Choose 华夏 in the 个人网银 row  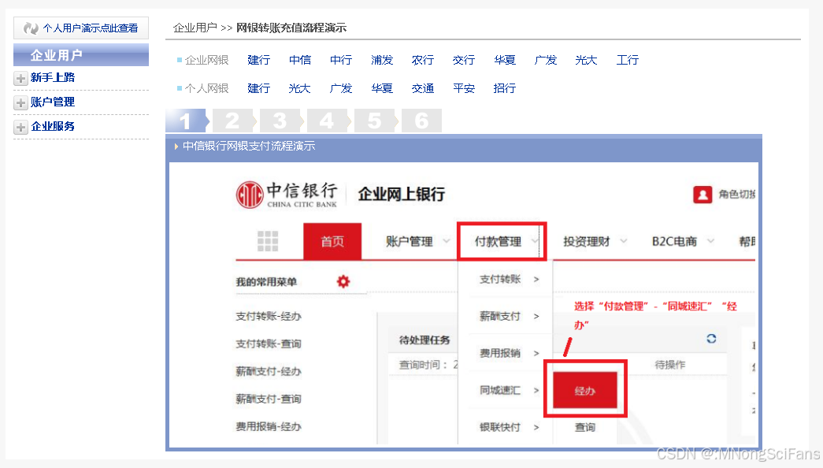click(x=382, y=88)
